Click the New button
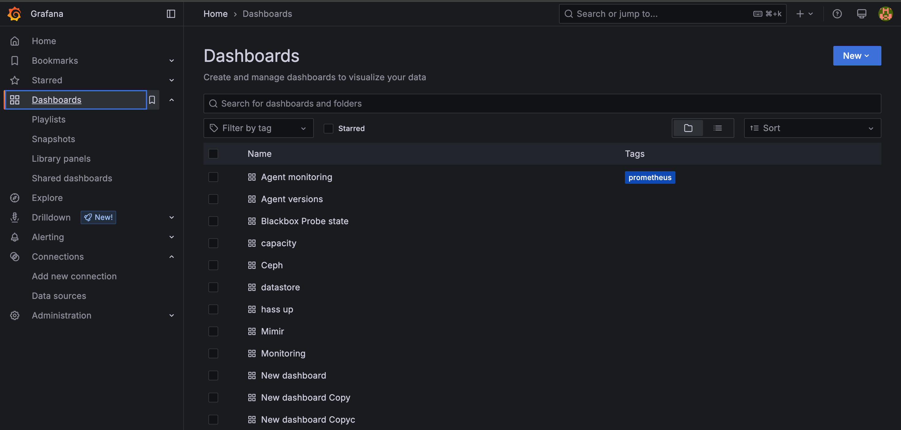 click(x=857, y=55)
